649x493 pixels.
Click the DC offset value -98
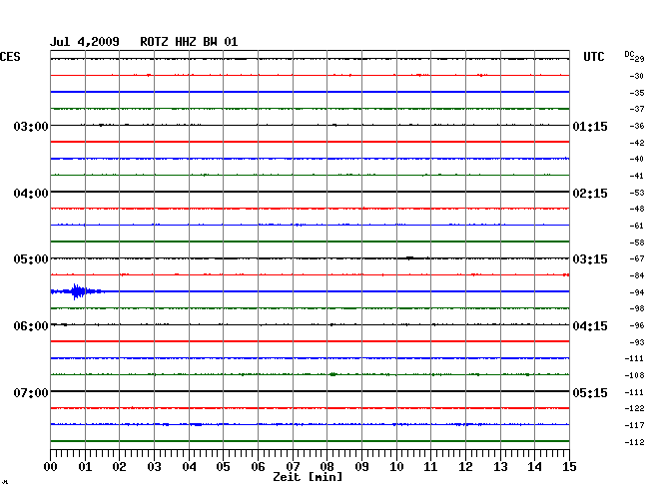click(x=637, y=309)
